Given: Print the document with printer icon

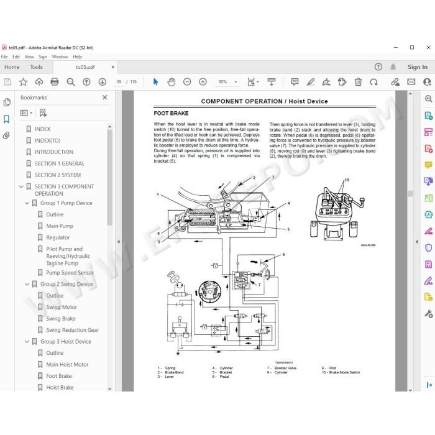Looking at the screenshot, I should pos(55,82).
